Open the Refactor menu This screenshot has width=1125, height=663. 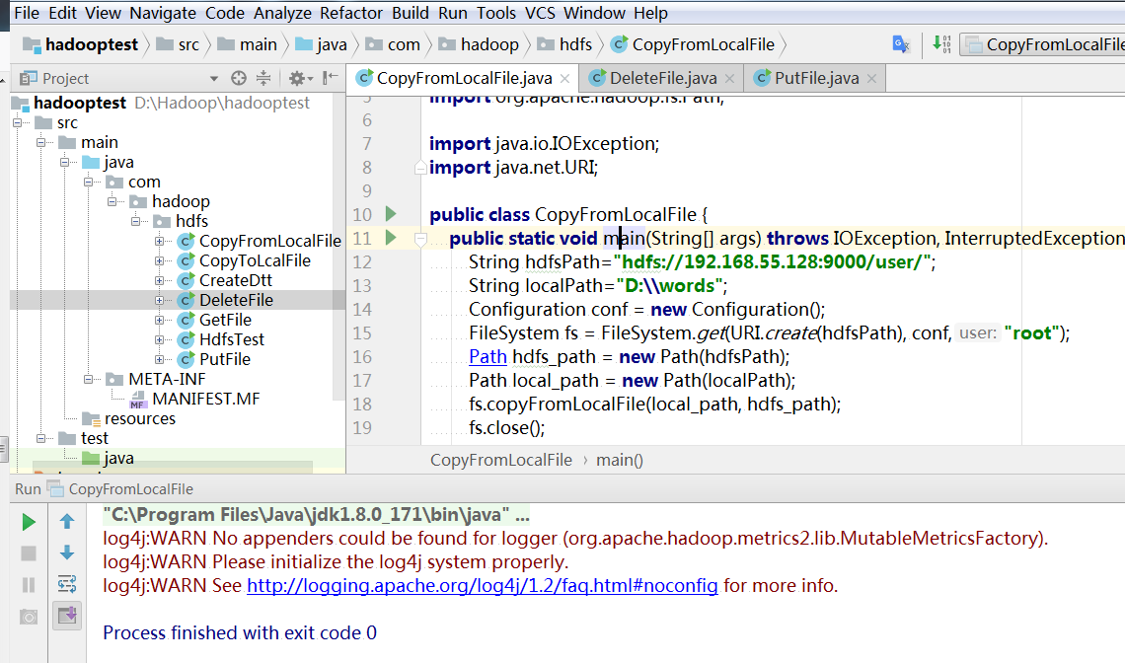pos(352,13)
